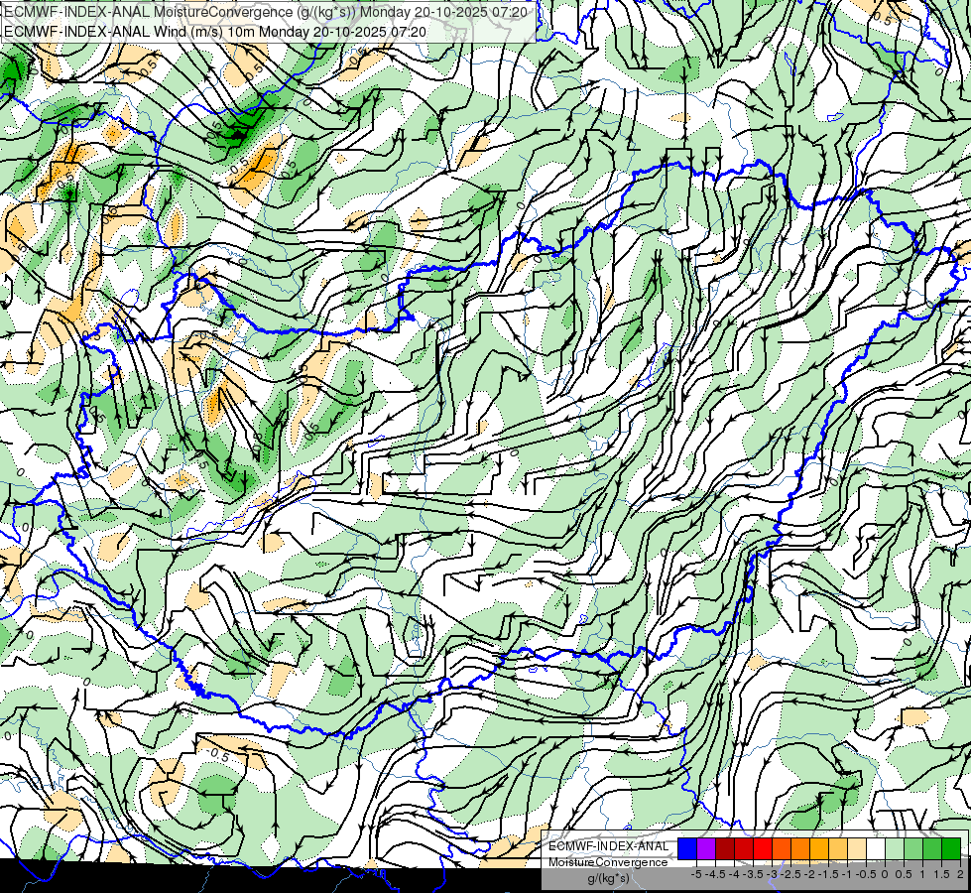This screenshot has height=893, width=971.
Task: Click the -4.5 tick label in legend
Action: 715,874
